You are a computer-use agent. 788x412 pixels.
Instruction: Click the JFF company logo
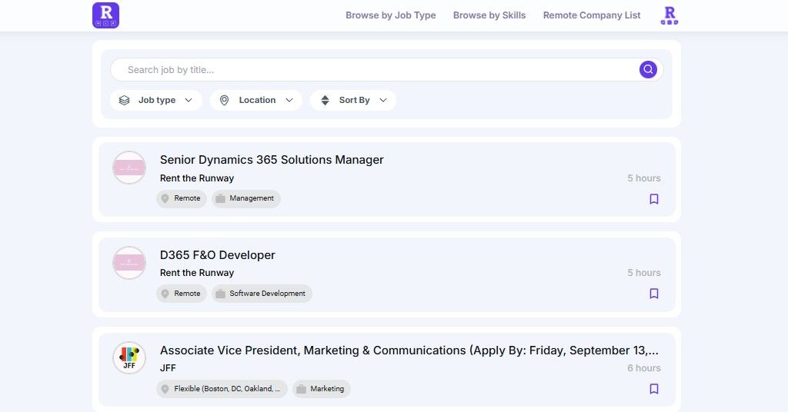pos(129,358)
